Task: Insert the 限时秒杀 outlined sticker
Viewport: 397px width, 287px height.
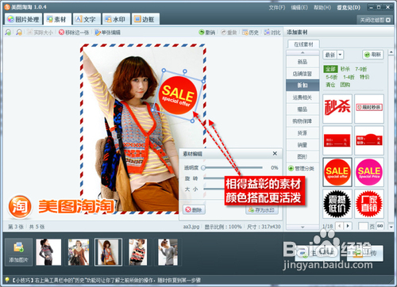Action: pos(369,109)
